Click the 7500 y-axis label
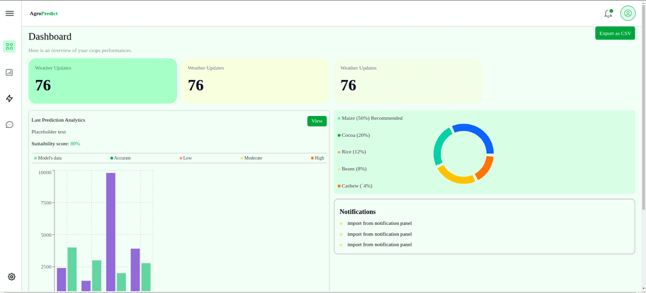 46,203
